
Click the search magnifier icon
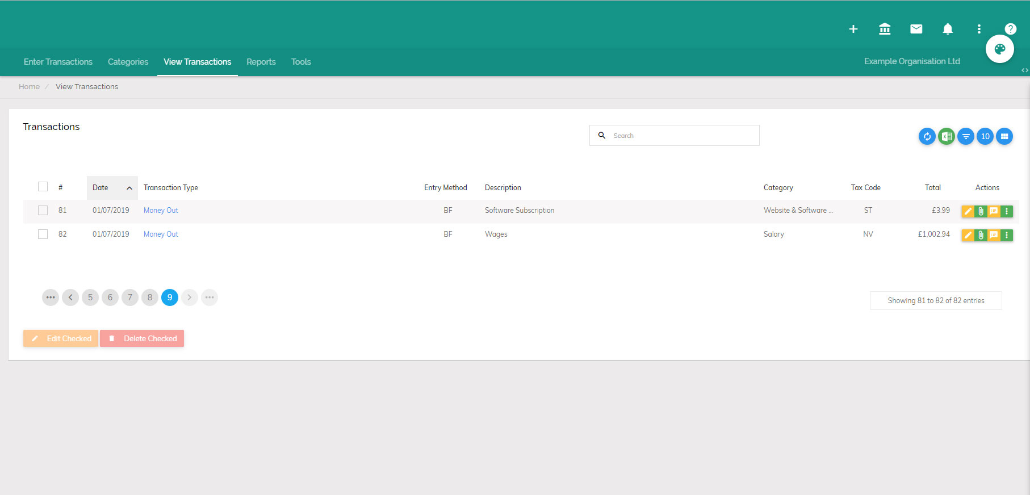tap(602, 135)
